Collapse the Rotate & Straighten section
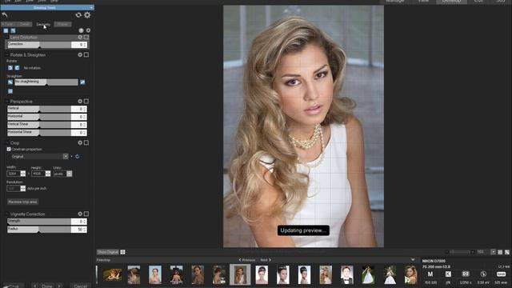 click(x=7, y=55)
